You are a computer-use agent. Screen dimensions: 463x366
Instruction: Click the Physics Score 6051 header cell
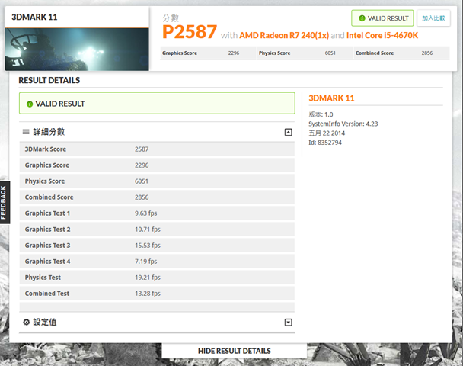(x=305, y=53)
